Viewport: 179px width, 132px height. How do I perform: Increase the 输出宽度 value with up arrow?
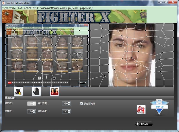click(69, 103)
